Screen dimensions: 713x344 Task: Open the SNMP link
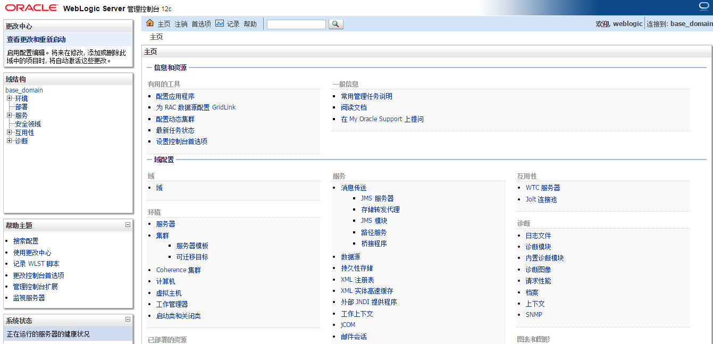(x=534, y=315)
